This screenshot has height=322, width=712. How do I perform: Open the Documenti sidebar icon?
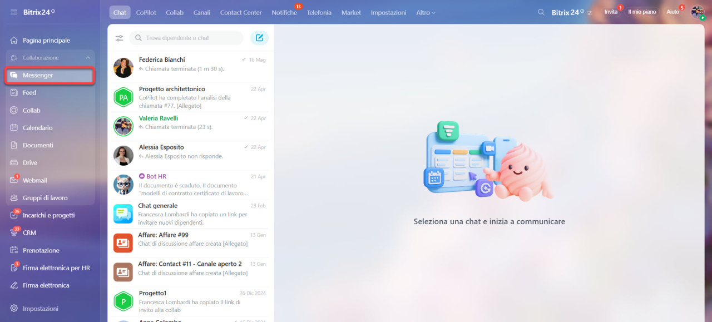pyautogui.click(x=14, y=145)
